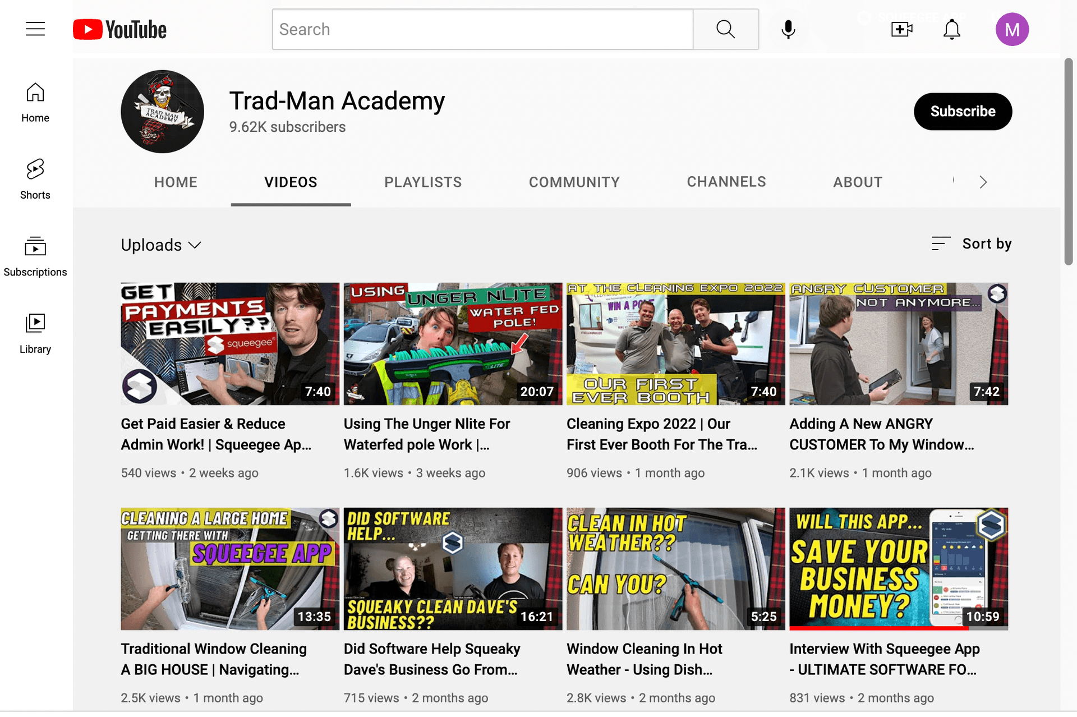Select the VIDEOS tab
The width and height of the screenshot is (1077, 717).
(291, 182)
